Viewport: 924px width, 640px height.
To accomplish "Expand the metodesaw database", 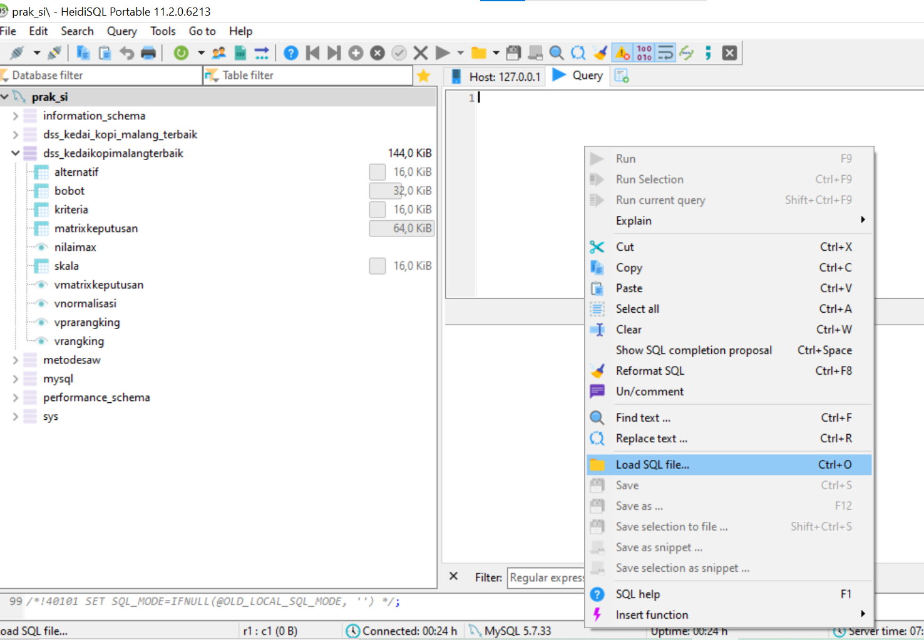I will (x=16, y=360).
